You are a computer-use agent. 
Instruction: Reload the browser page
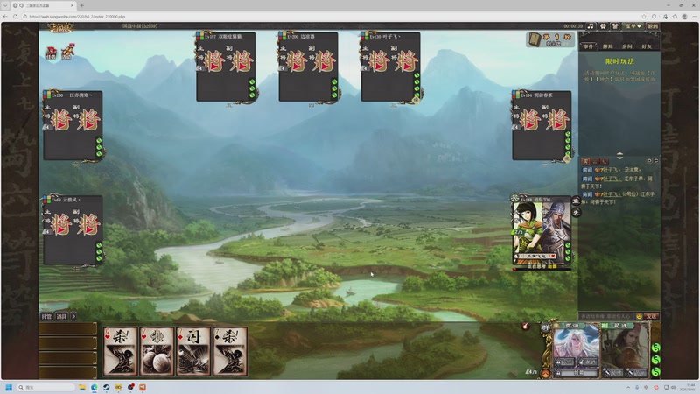coord(15,16)
